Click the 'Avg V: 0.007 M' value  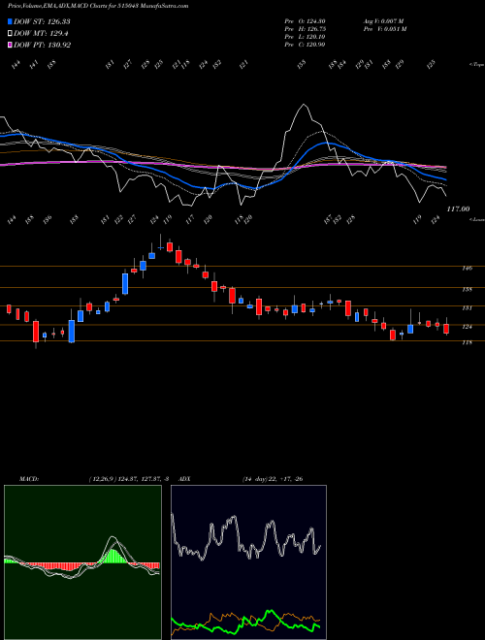384,21
